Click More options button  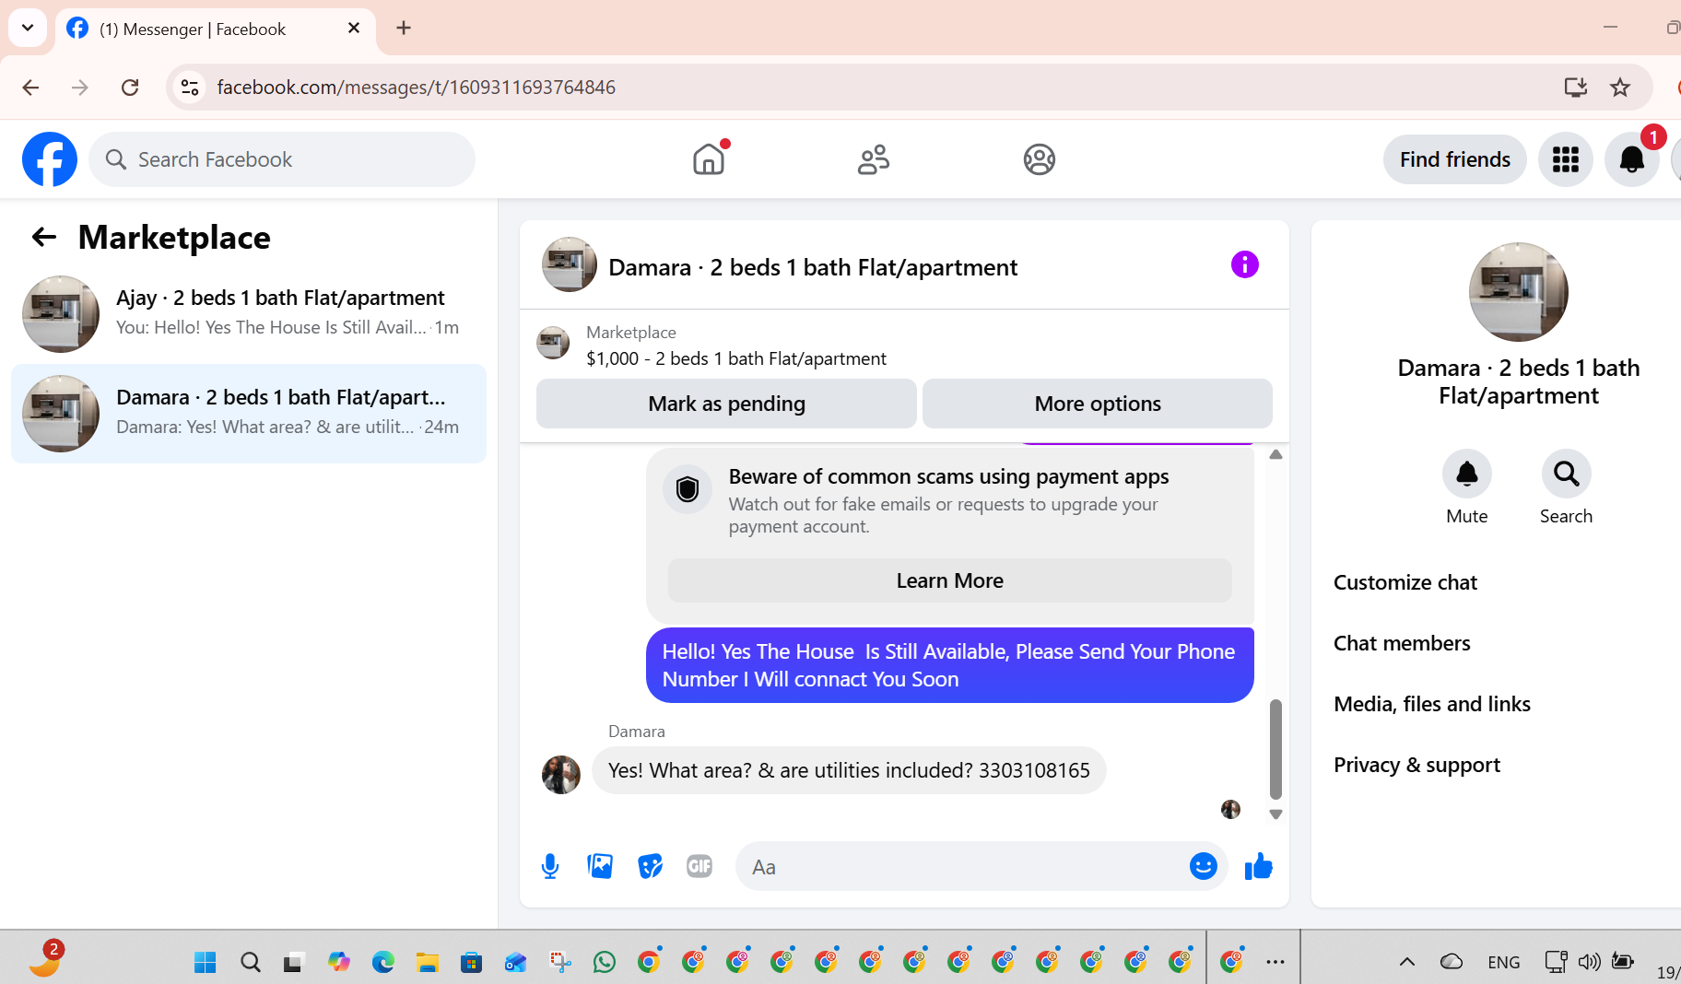[1097, 404]
